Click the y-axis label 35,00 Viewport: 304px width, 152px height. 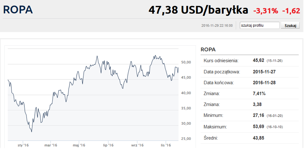pos(186,108)
